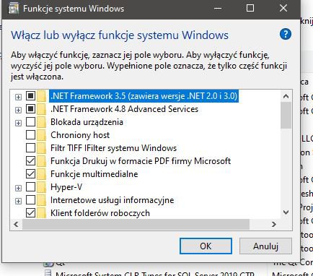Click the Windows Features title bar icon

14,9
